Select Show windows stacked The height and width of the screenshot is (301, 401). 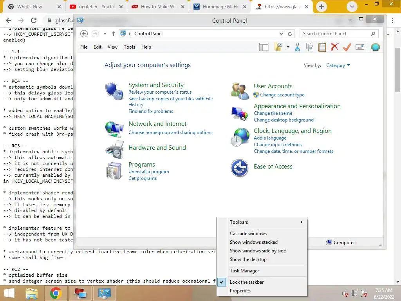click(262, 242)
